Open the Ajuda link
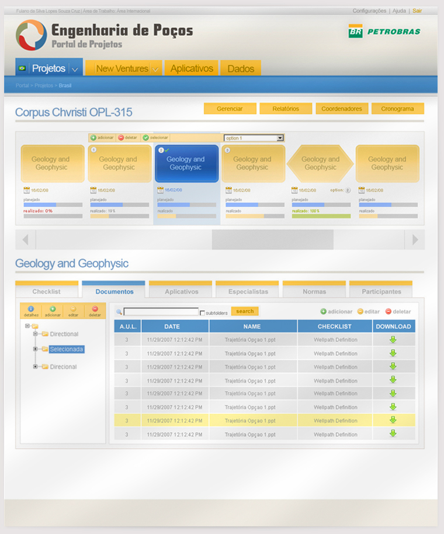 click(x=399, y=11)
